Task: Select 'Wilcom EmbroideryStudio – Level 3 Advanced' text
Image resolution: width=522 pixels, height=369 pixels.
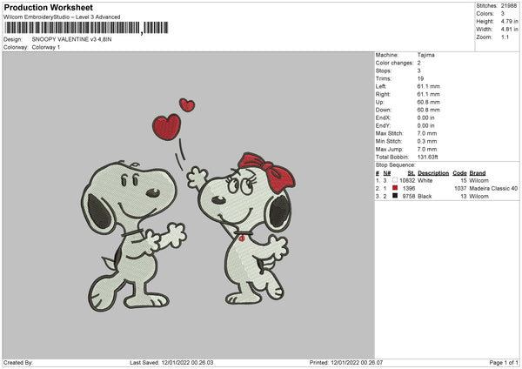Action: [x=62, y=17]
